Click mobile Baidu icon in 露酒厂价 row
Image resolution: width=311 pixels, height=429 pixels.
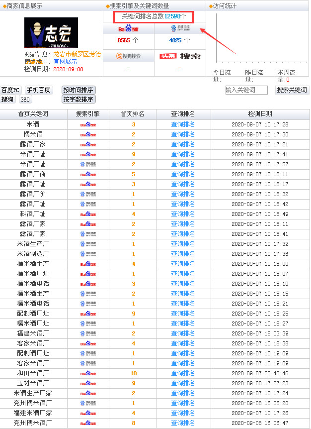(88, 194)
